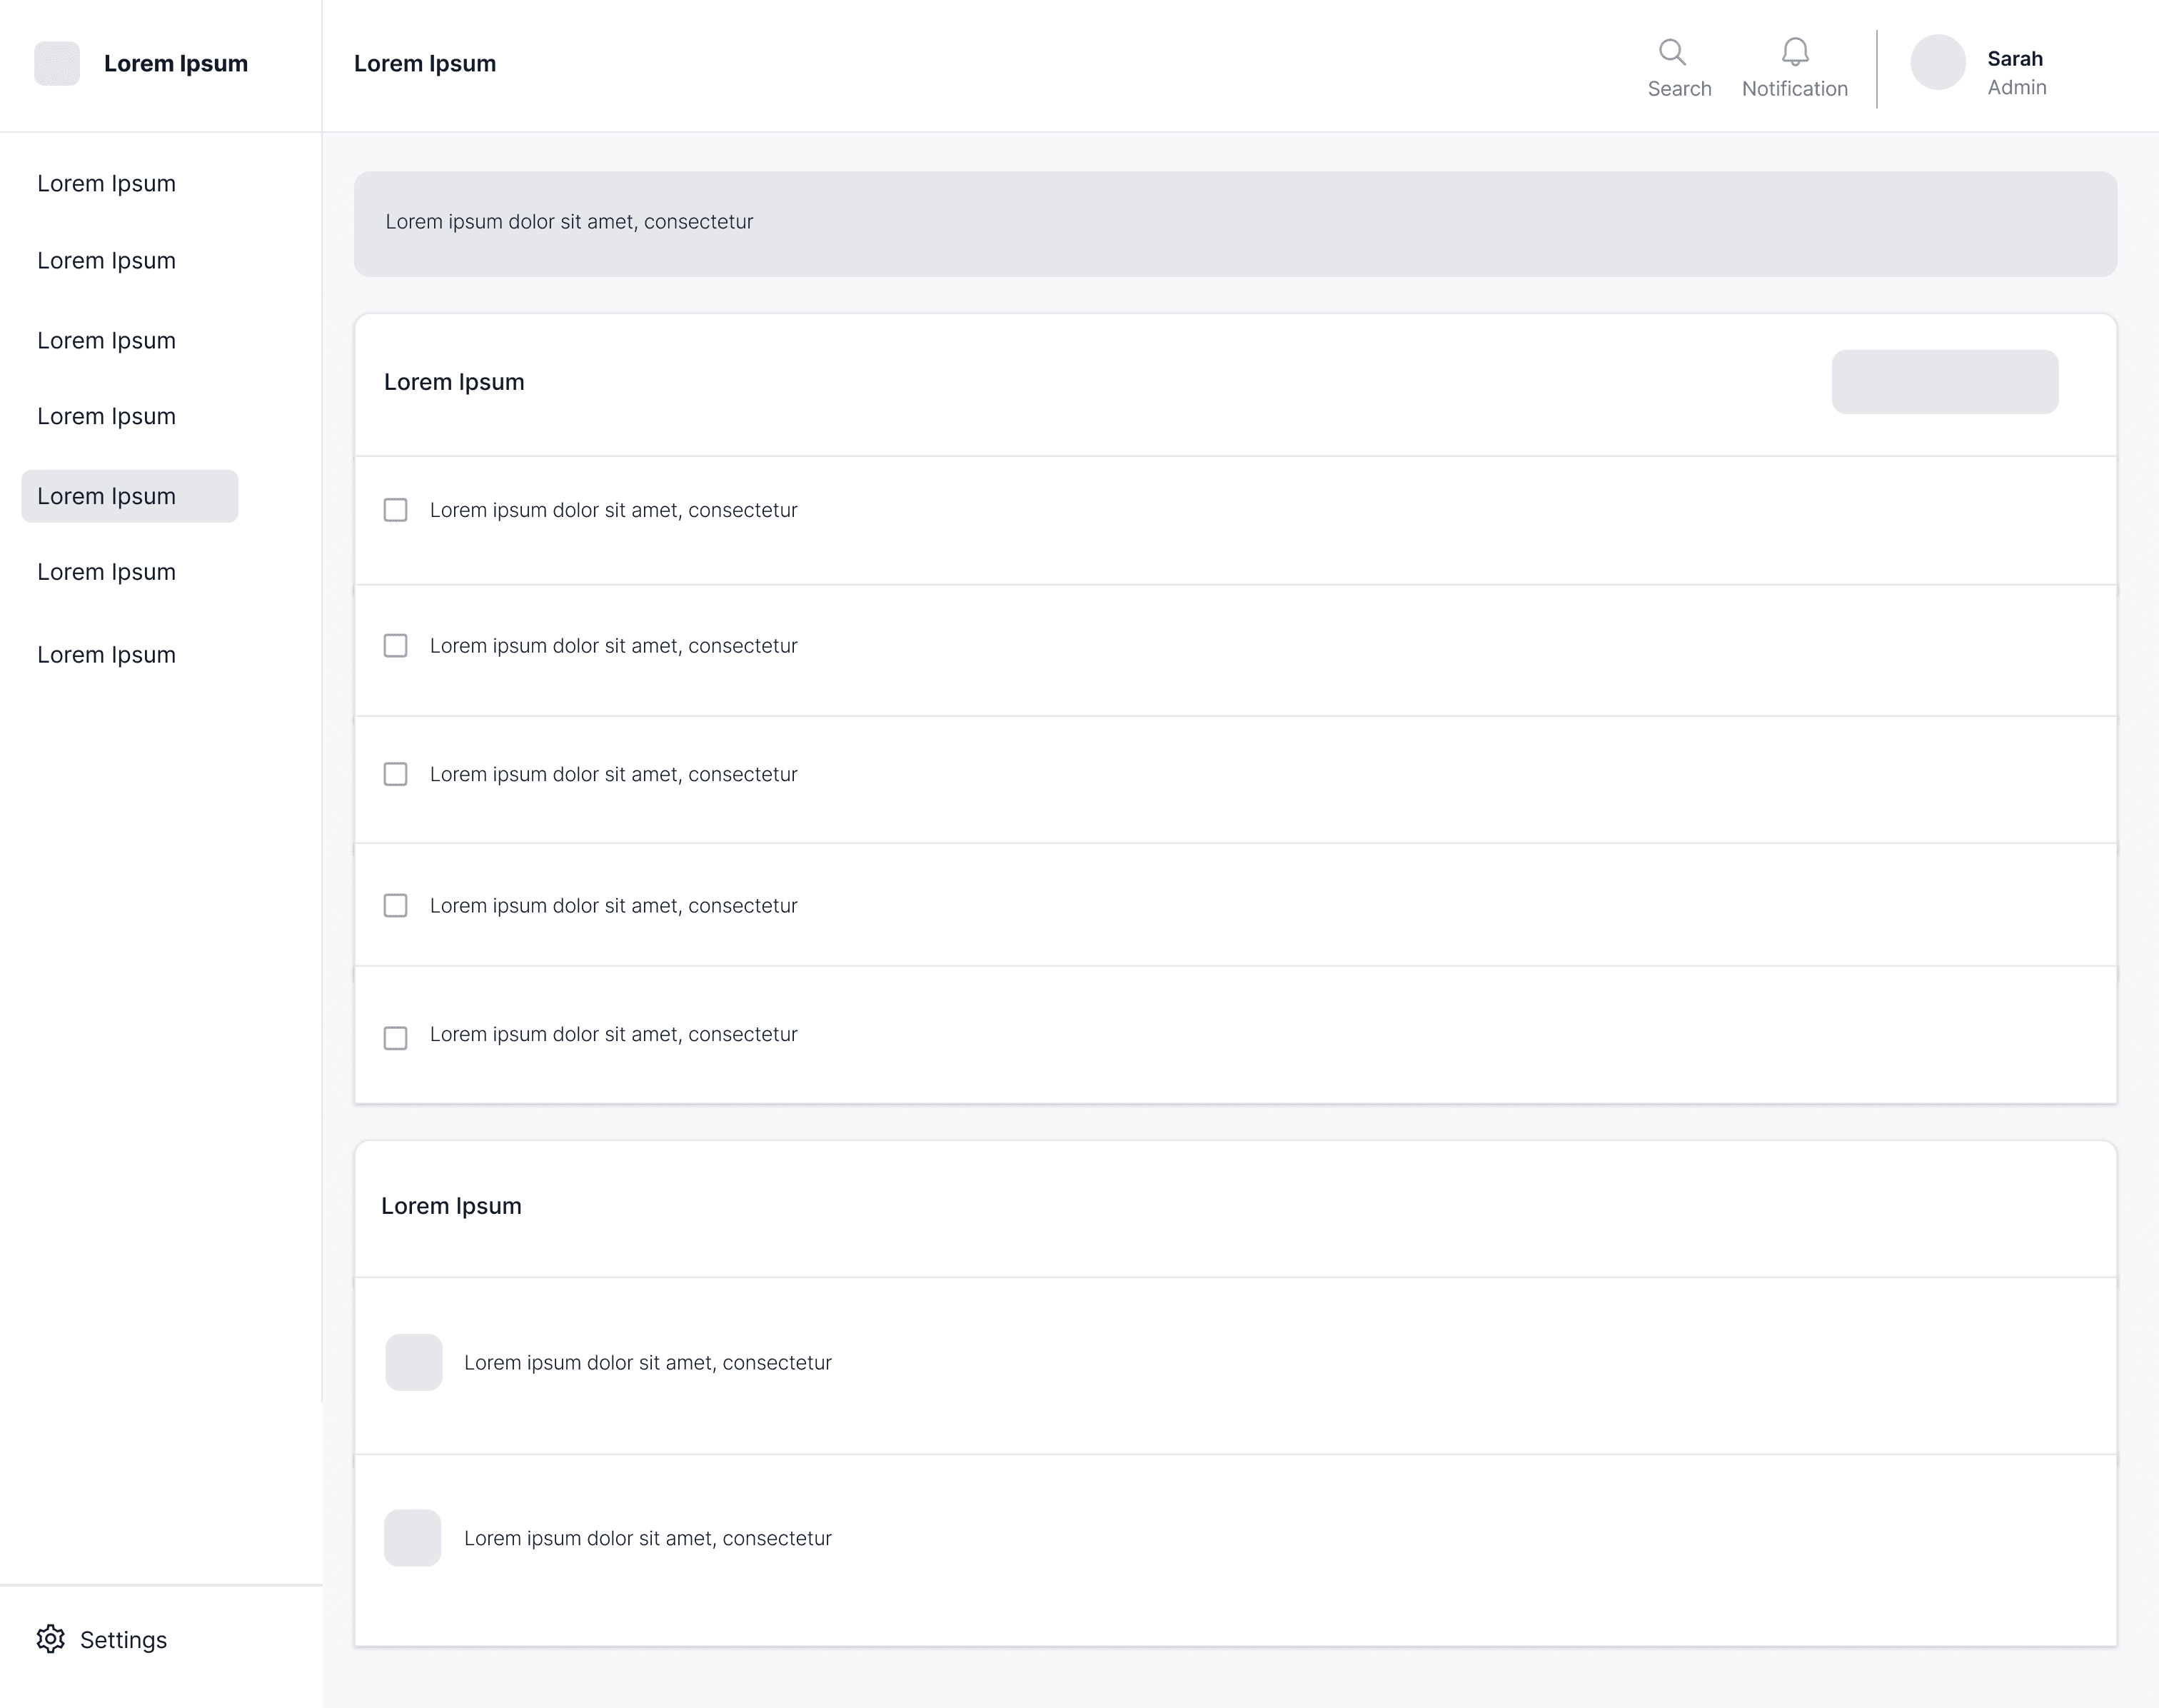Open the Notification bell icon
Viewport: 2159px width, 1708px height.
pos(1795,51)
